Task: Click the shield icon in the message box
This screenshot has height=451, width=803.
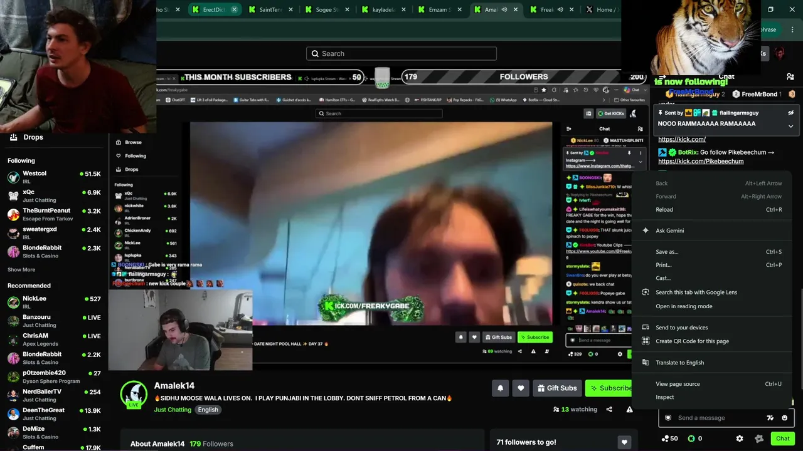Action: (x=668, y=418)
